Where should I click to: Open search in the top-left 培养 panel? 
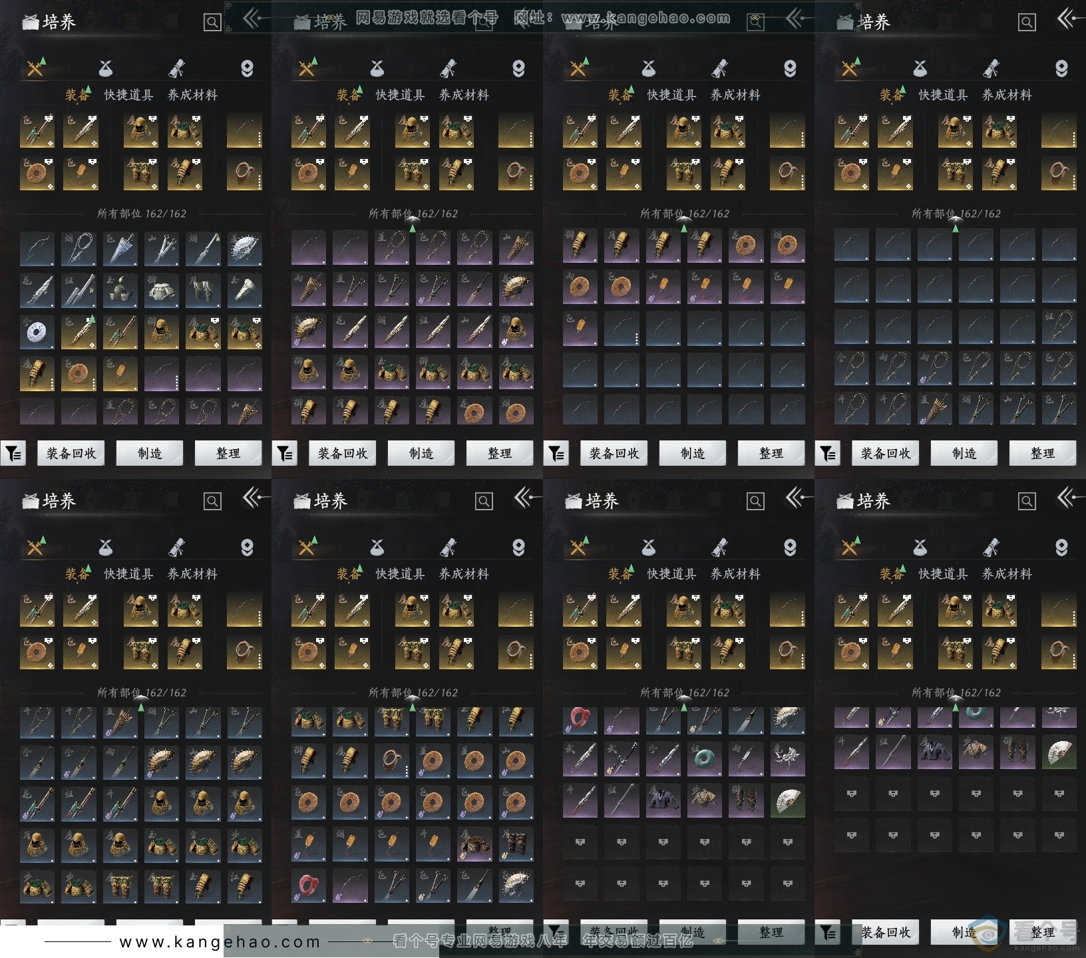[212, 23]
